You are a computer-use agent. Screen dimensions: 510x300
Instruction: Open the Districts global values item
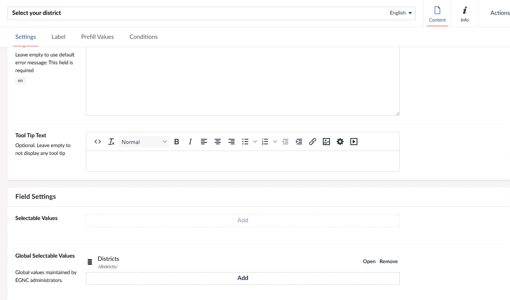pyautogui.click(x=369, y=262)
